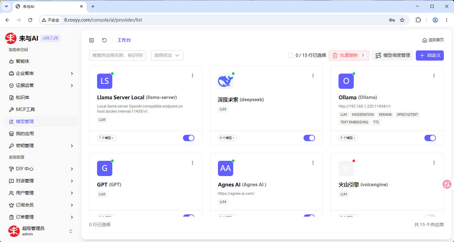Open the 深度求索 card more-options menu
The width and height of the screenshot is (454, 242).
(313, 75)
